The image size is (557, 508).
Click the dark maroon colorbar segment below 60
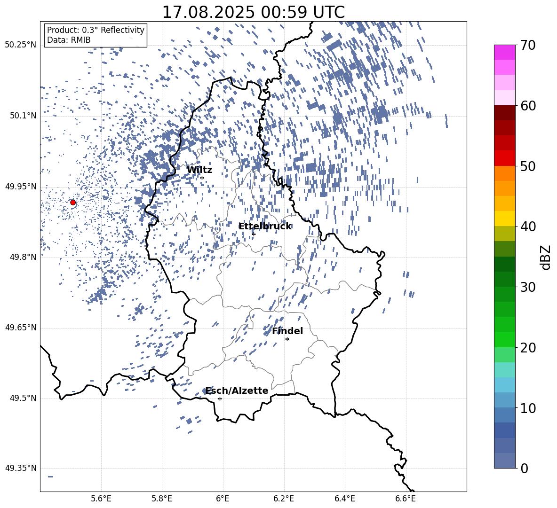point(504,113)
